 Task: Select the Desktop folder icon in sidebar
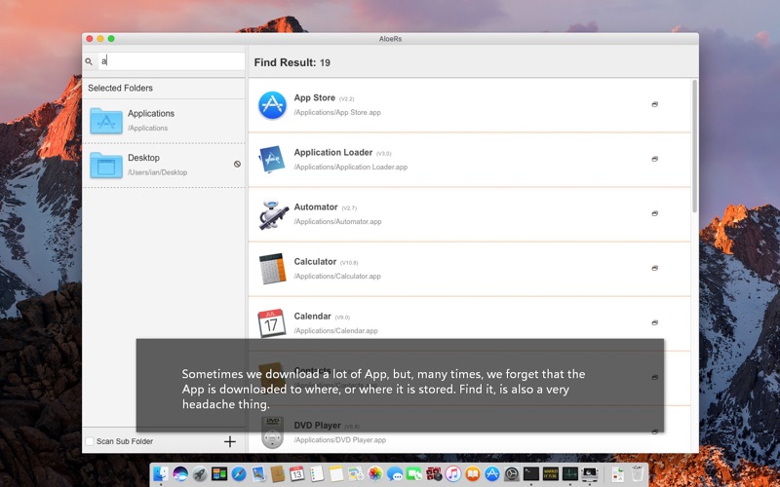pyautogui.click(x=106, y=165)
